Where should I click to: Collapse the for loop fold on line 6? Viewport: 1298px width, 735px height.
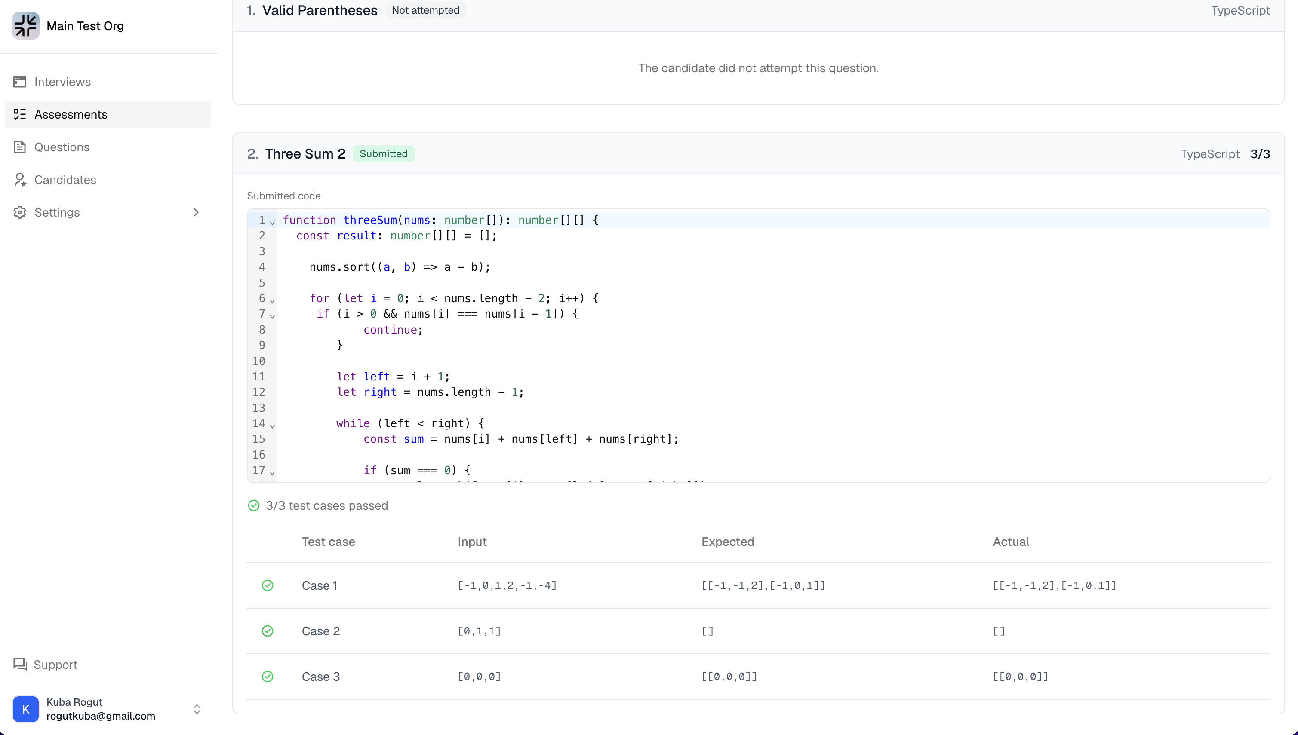point(272,300)
